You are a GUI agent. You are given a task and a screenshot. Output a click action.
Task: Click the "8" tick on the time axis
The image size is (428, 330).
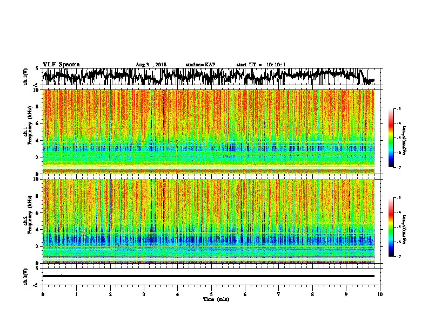tap(312, 294)
